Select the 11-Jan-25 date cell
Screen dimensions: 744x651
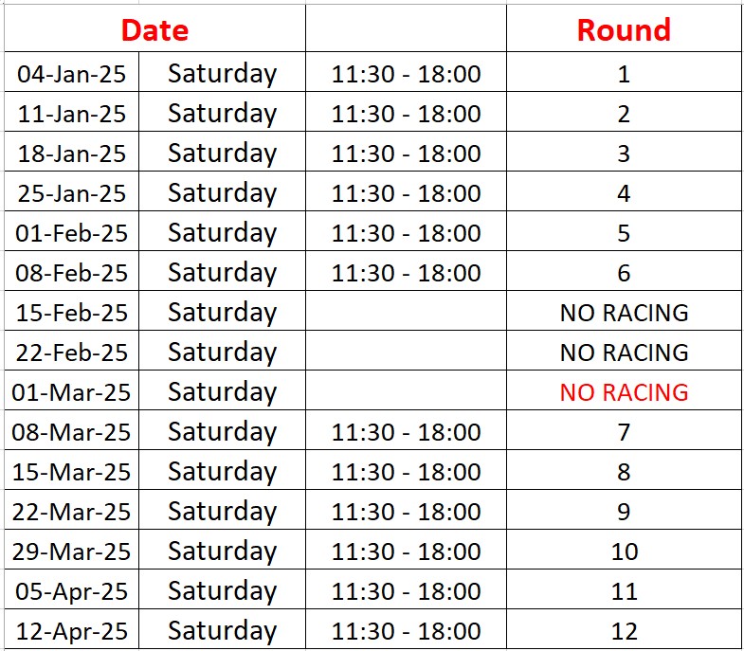[72, 112]
